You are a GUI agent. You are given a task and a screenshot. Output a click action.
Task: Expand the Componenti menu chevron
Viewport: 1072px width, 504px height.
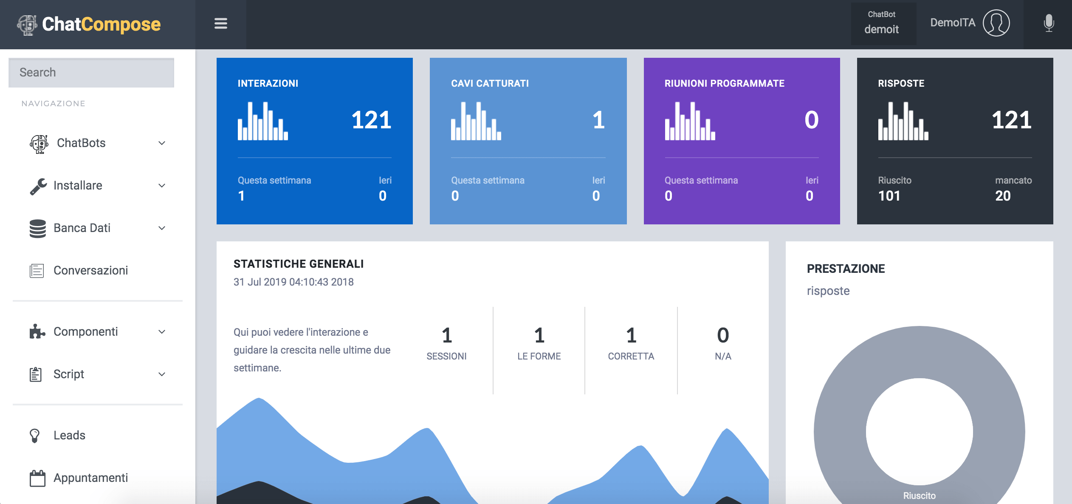(162, 332)
